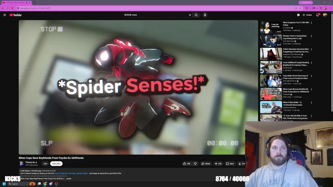Image resolution: width=333 pixels, height=187 pixels.
Task: Open options for Twitch Streamer Arrested video
Action: point(311,49)
